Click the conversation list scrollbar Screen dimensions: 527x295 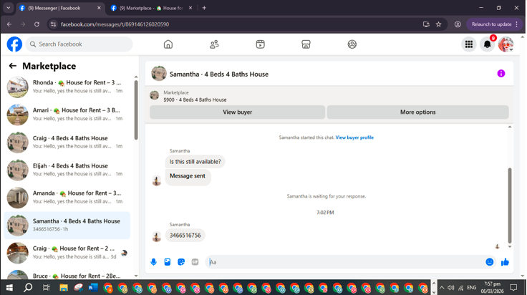click(136, 110)
